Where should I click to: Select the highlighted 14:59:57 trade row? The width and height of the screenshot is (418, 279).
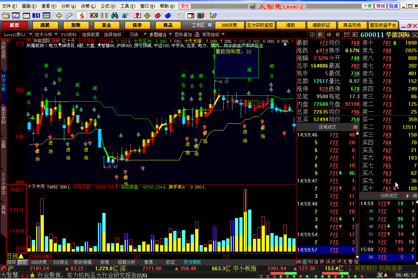coord(326,250)
